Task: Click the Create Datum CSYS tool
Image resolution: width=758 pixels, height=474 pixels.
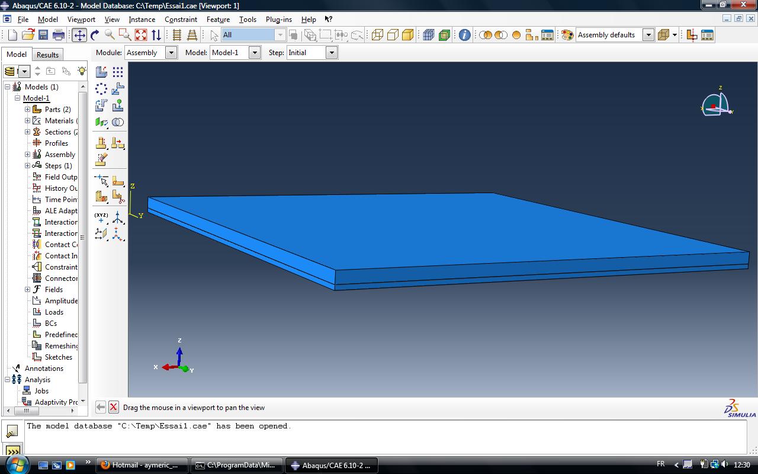Action: (x=118, y=217)
